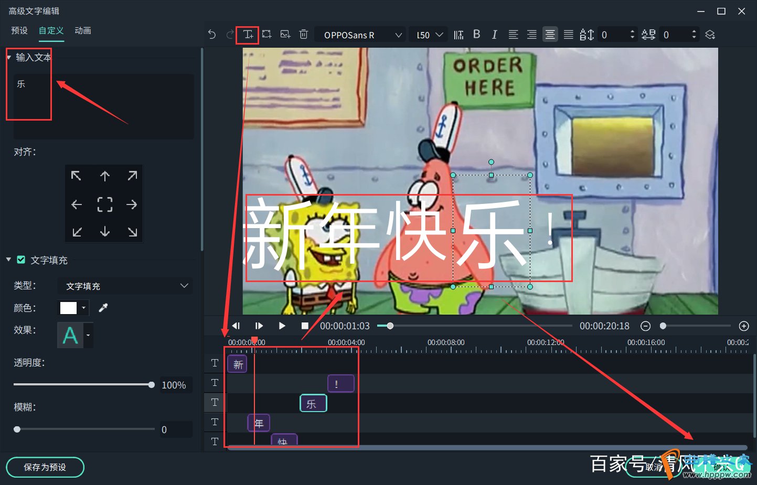The width and height of the screenshot is (757, 485).
Task: Click the play button in playback bar
Action: 282,326
